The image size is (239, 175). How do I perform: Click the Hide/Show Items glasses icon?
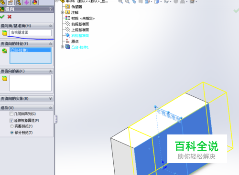click(x=166, y=1)
